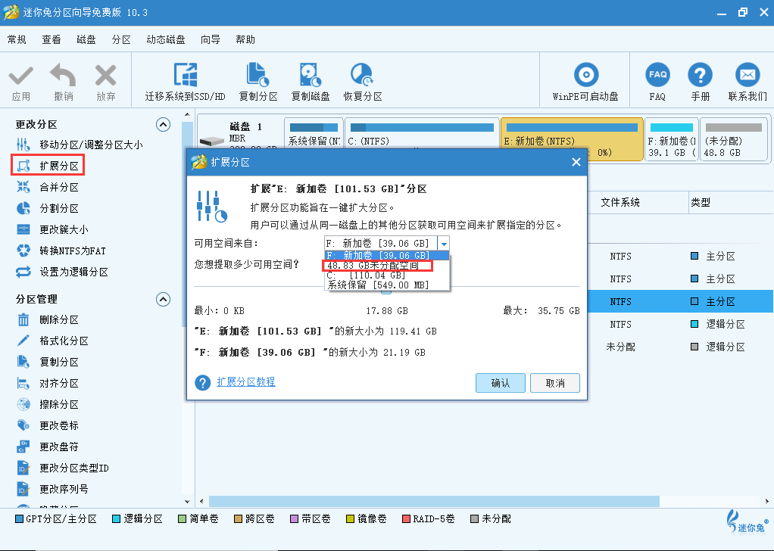Image resolution: width=774 pixels, height=551 pixels.
Task: Select the F: 新加卷 39.1 GB block
Action: [x=671, y=139]
